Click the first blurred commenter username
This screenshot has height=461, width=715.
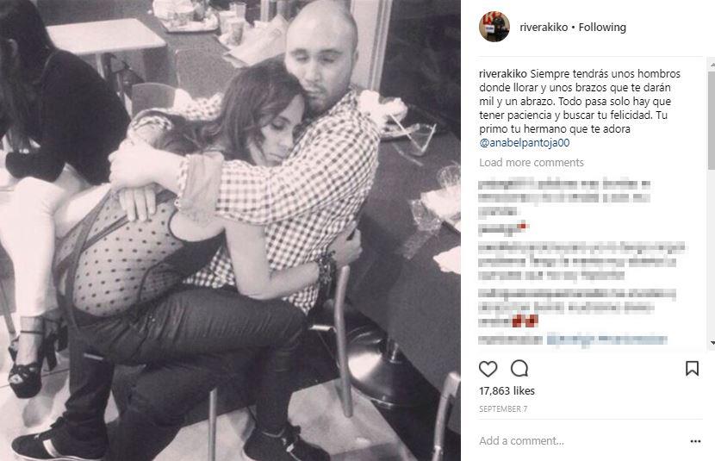click(507, 184)
